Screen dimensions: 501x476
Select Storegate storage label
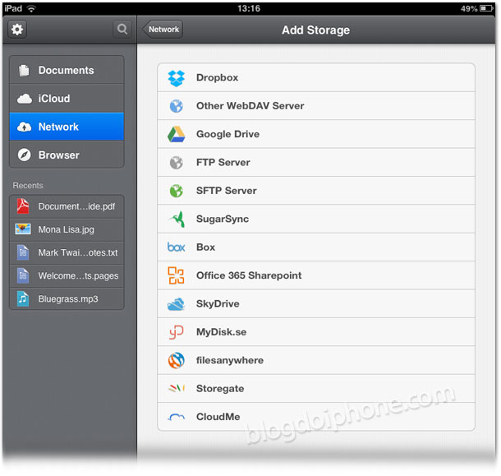(x=220, y=389)
